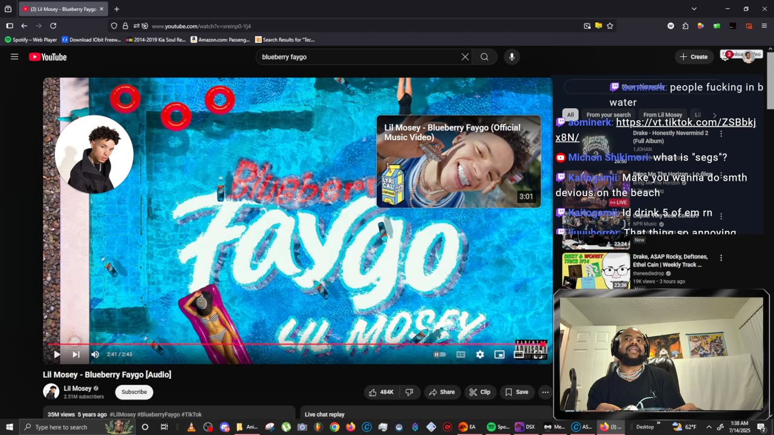This screenshot has width=774, height=435.
Task: Mute the video volume
Action: [x=95, y=355]
